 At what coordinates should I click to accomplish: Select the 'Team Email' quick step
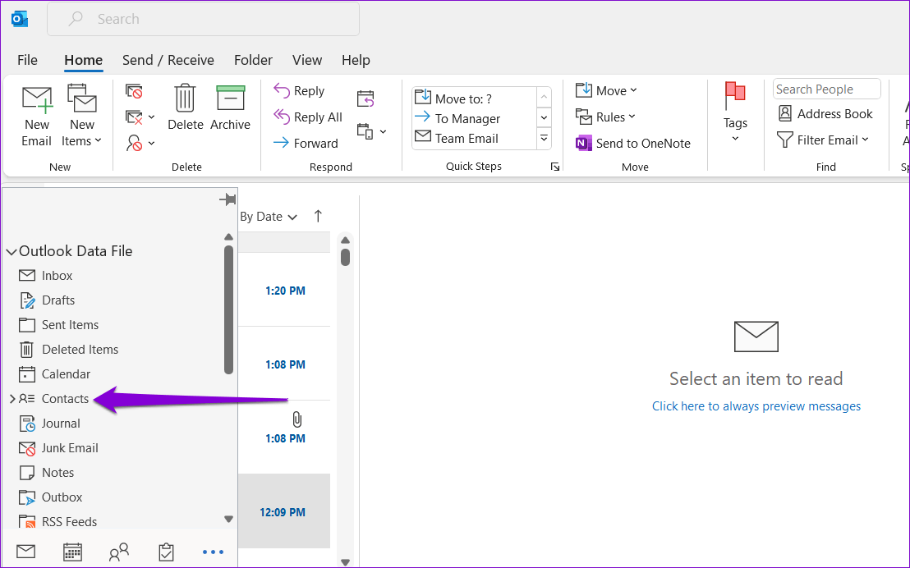(457, 138)
